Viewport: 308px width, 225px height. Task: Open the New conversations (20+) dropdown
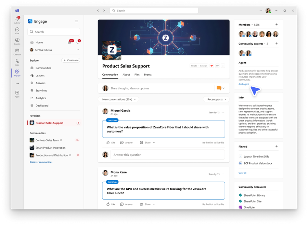tap(118, 99)
